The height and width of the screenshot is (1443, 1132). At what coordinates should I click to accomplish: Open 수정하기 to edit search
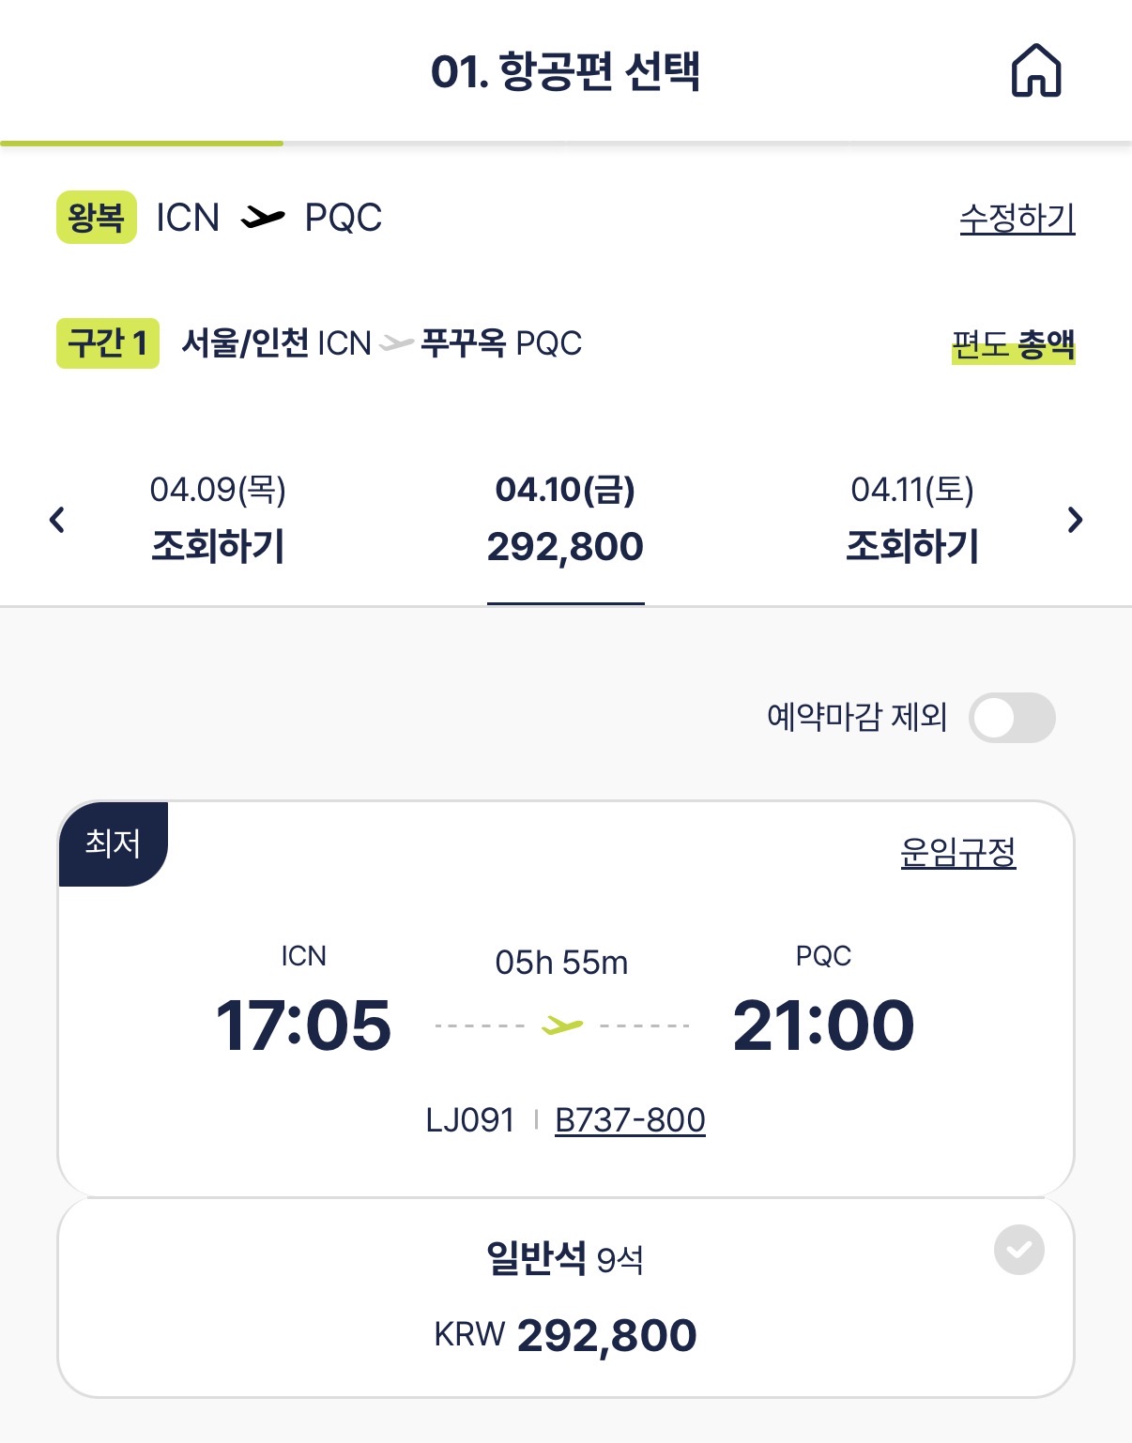coord(1017,219)
